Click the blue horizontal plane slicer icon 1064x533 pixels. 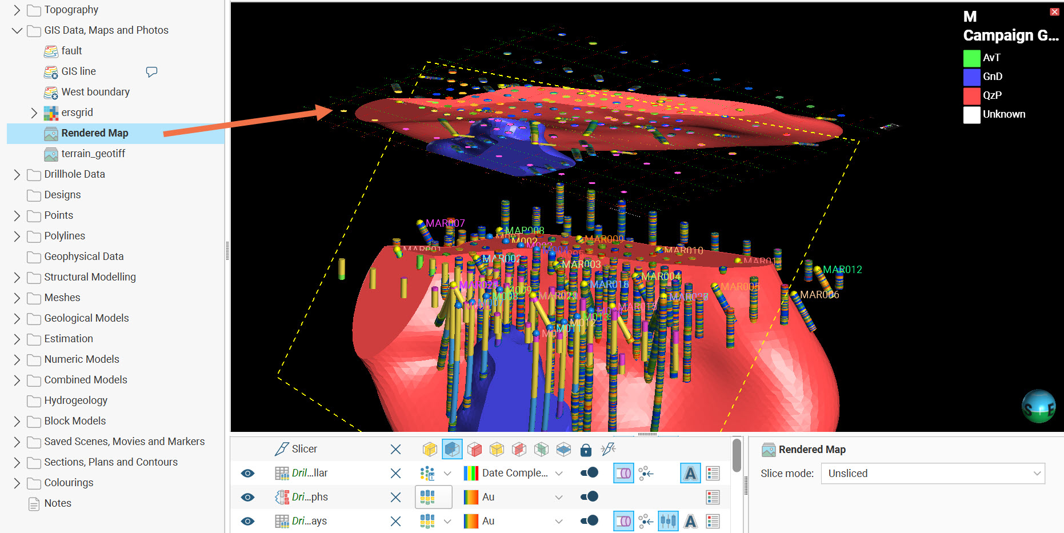point(563,450)
